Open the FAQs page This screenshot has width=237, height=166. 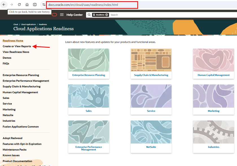[6, 63]
